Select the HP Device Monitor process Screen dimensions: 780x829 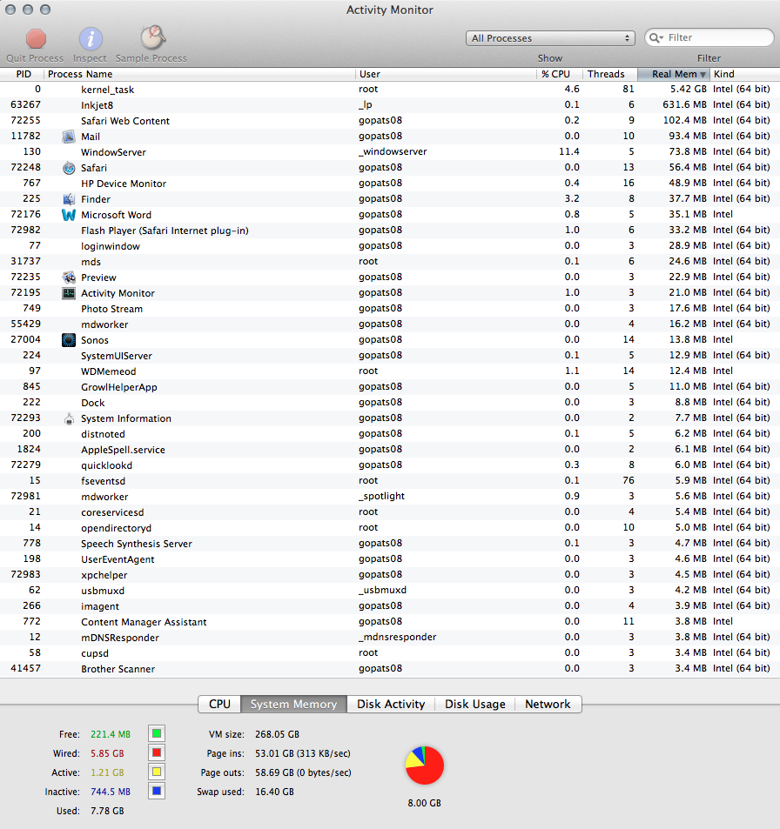tap(390, 184)
